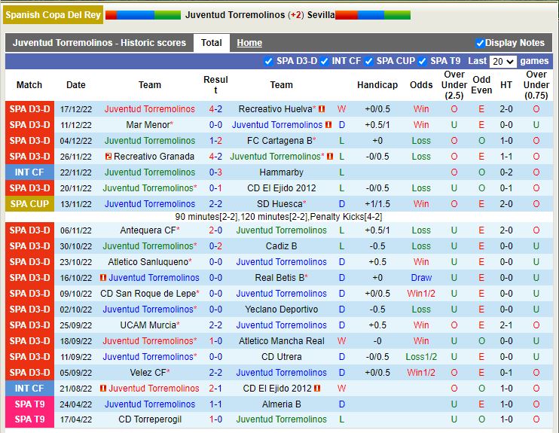Viewport: 559px width, 433px height.
Task: Open the Last 20 games dropdown
Action: (x=502, y=62)
